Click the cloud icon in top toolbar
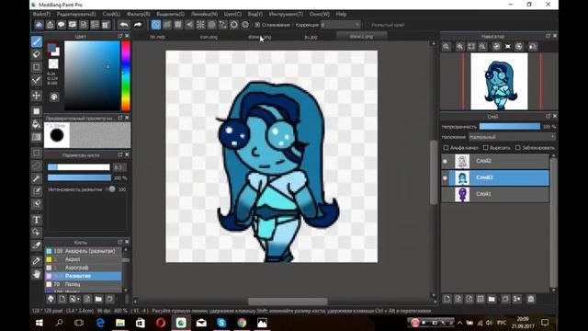 tap(39, 25)
